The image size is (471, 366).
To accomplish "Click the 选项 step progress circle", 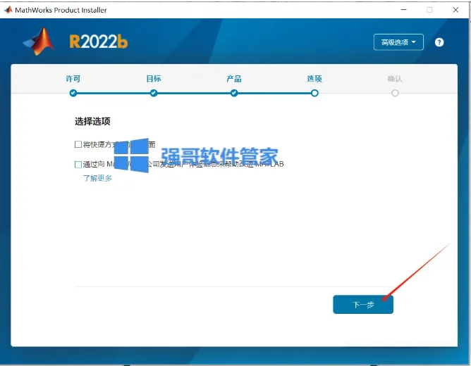I will click(x=314, y=93).
